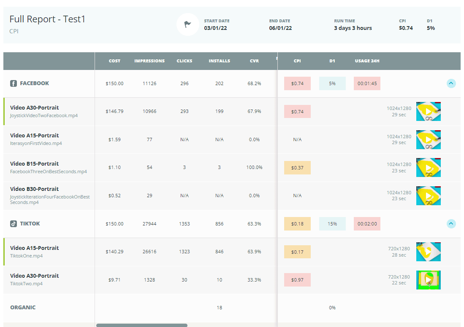Click the TikTok platform icon
The image size is (464, 327).
click(14, 223)
